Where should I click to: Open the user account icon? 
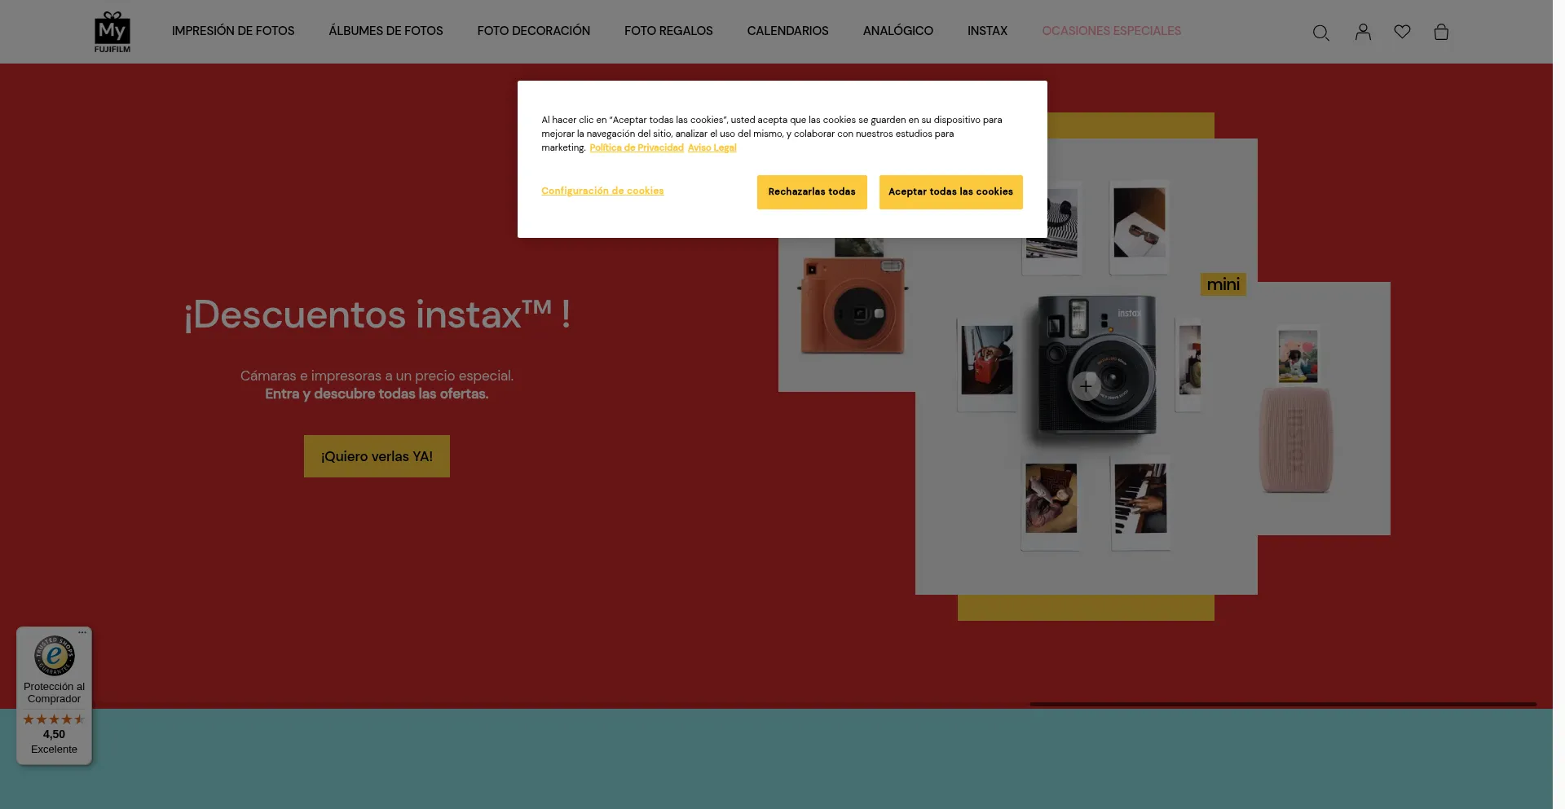point(1363,32)
